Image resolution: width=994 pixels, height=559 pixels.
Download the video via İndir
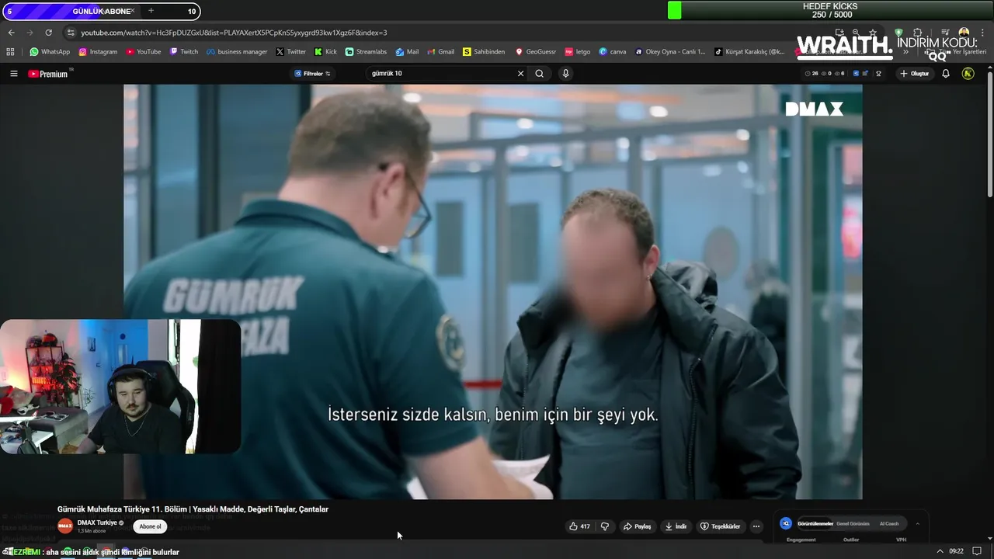pyautogui.click(x=676, y=526)
